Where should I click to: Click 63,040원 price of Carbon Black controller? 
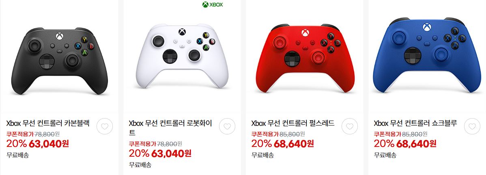(x=49, y=144)
